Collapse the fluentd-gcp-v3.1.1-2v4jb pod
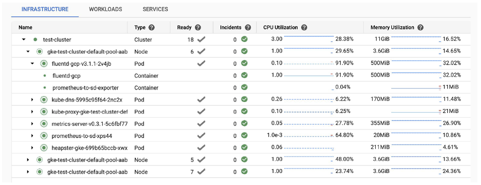The height and width of the screenshot is (185, 481). [32, 63]
